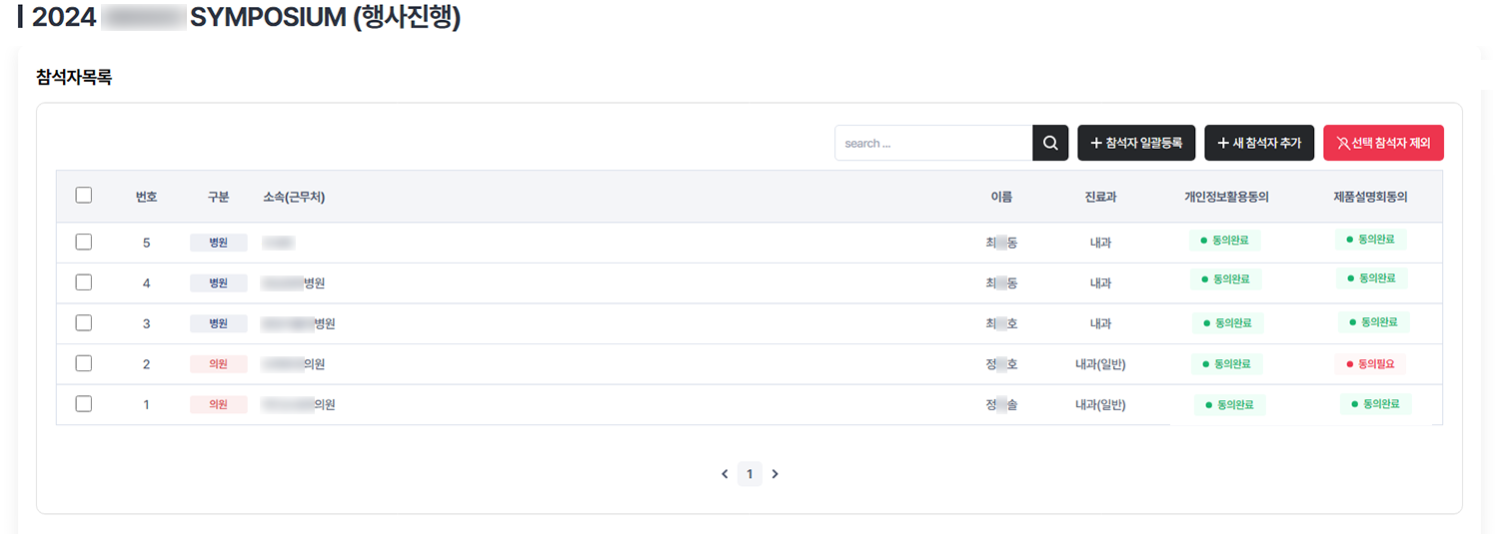Click the 참석자목록 section heading

[74, 77]
